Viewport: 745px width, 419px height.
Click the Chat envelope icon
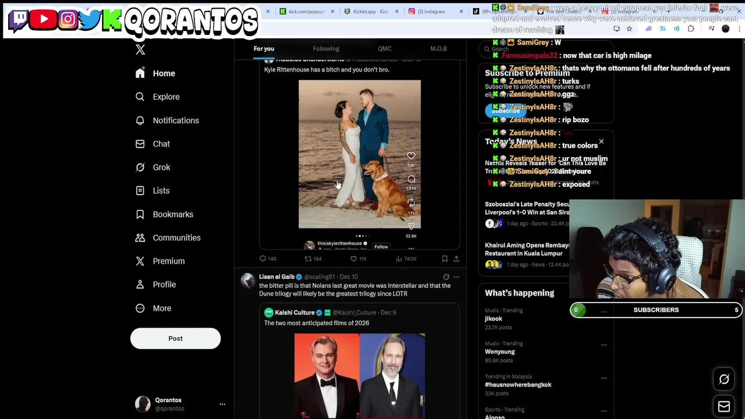[x=140, y=144]
